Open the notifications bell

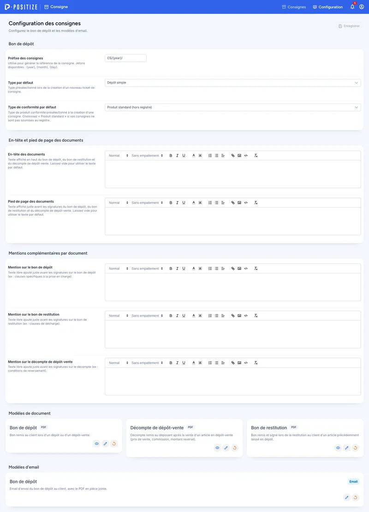(x=352, y=6)
